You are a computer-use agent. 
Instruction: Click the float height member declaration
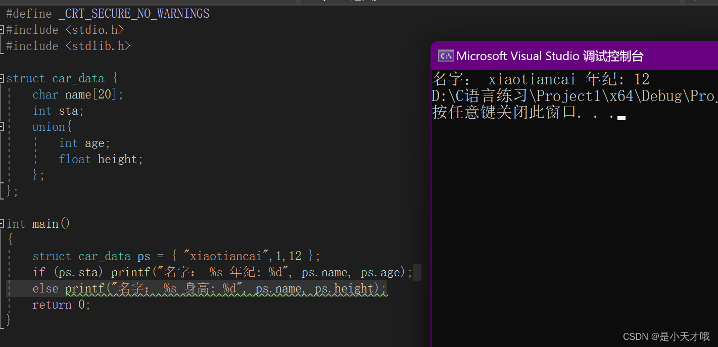click(x=101, y=159)
